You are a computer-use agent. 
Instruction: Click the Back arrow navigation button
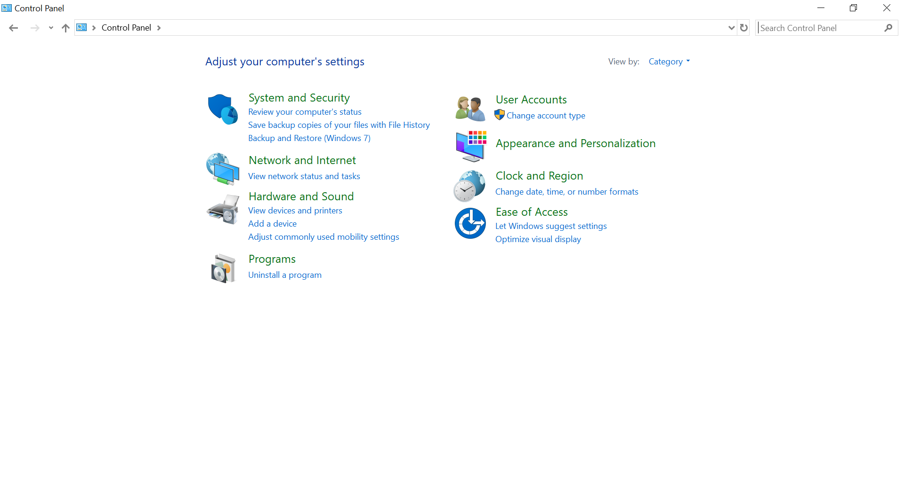[14, 28]
